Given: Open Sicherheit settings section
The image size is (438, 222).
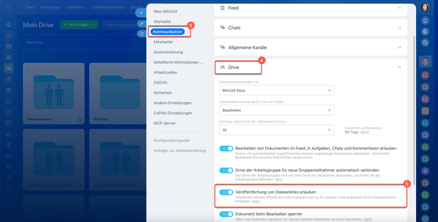Looking at the screenshot, I should [x=163, y=93].
